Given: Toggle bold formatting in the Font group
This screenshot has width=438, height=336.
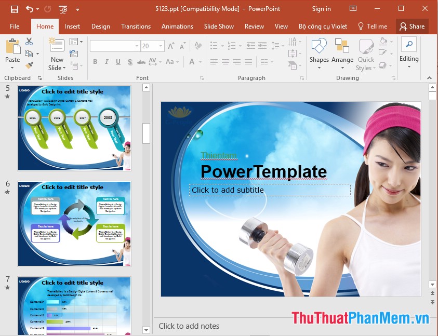Looking at the screenshot, I should pyautogui.click(x=95, y=61).
